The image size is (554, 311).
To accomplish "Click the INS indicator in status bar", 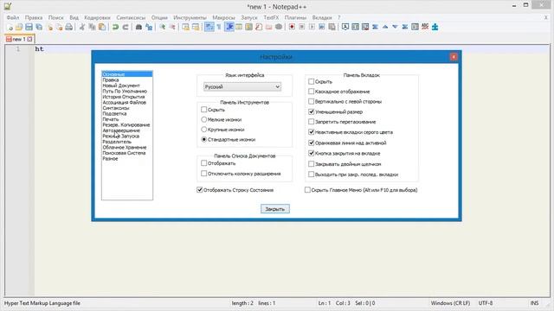I will pyautogui.click(x=534, y=303).
